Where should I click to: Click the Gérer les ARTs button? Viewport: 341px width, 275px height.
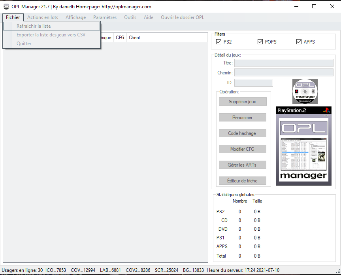243,165
